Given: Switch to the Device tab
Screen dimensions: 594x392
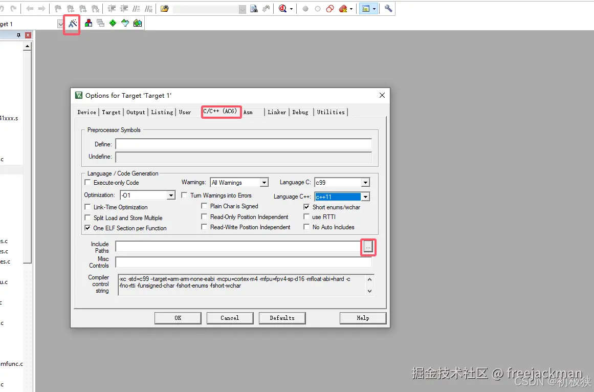Looking at the screenshot, I should (x=87, y=112).
